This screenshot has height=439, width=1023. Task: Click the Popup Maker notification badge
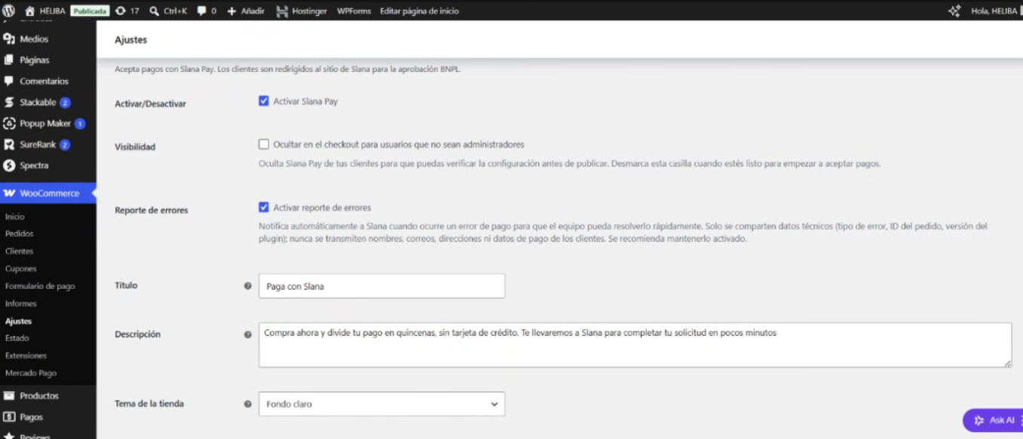(79, 123)
